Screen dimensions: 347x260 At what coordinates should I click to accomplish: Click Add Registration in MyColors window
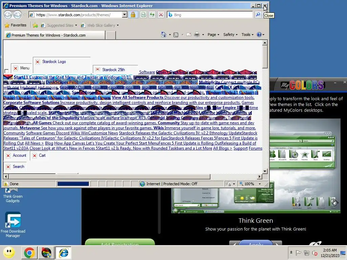point(120,242)
